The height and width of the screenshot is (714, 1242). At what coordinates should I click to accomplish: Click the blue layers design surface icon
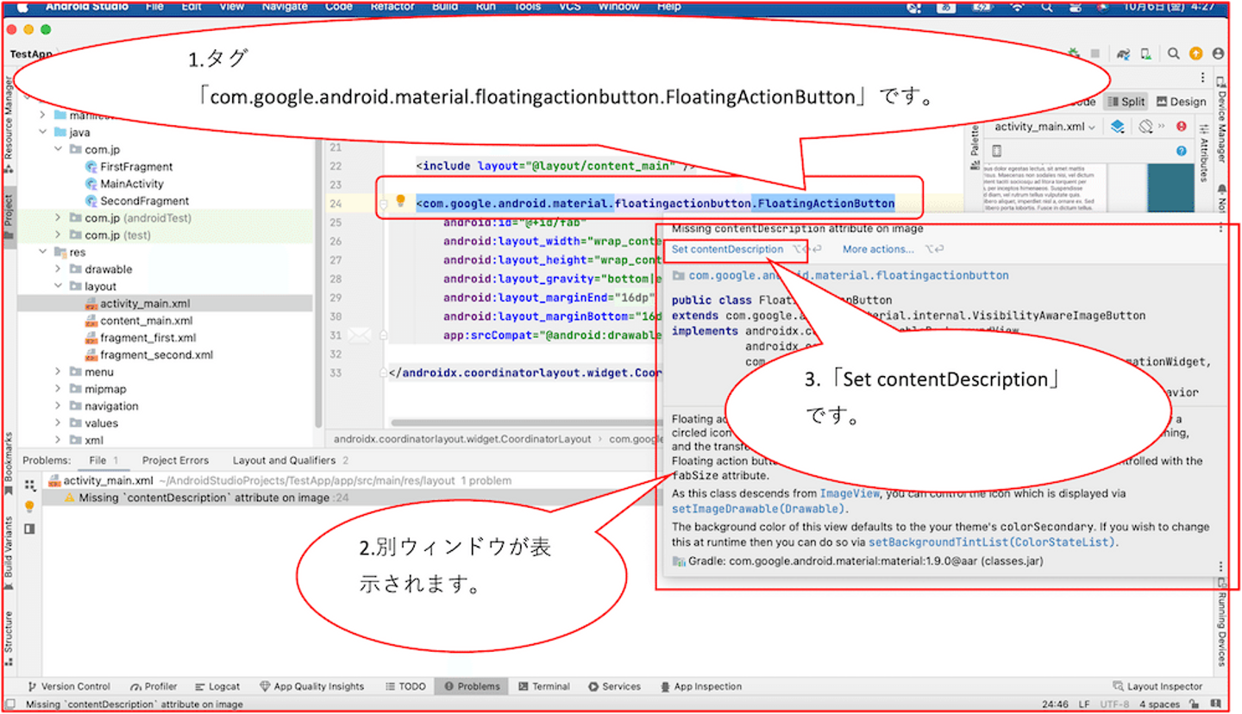[x=1118, y=127]
